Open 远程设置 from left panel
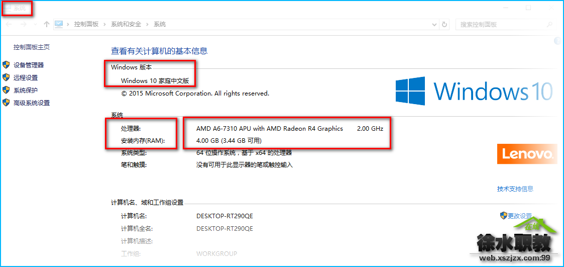Screen dimensions: 564x267 pyautogui.click(x=26, y=77)
